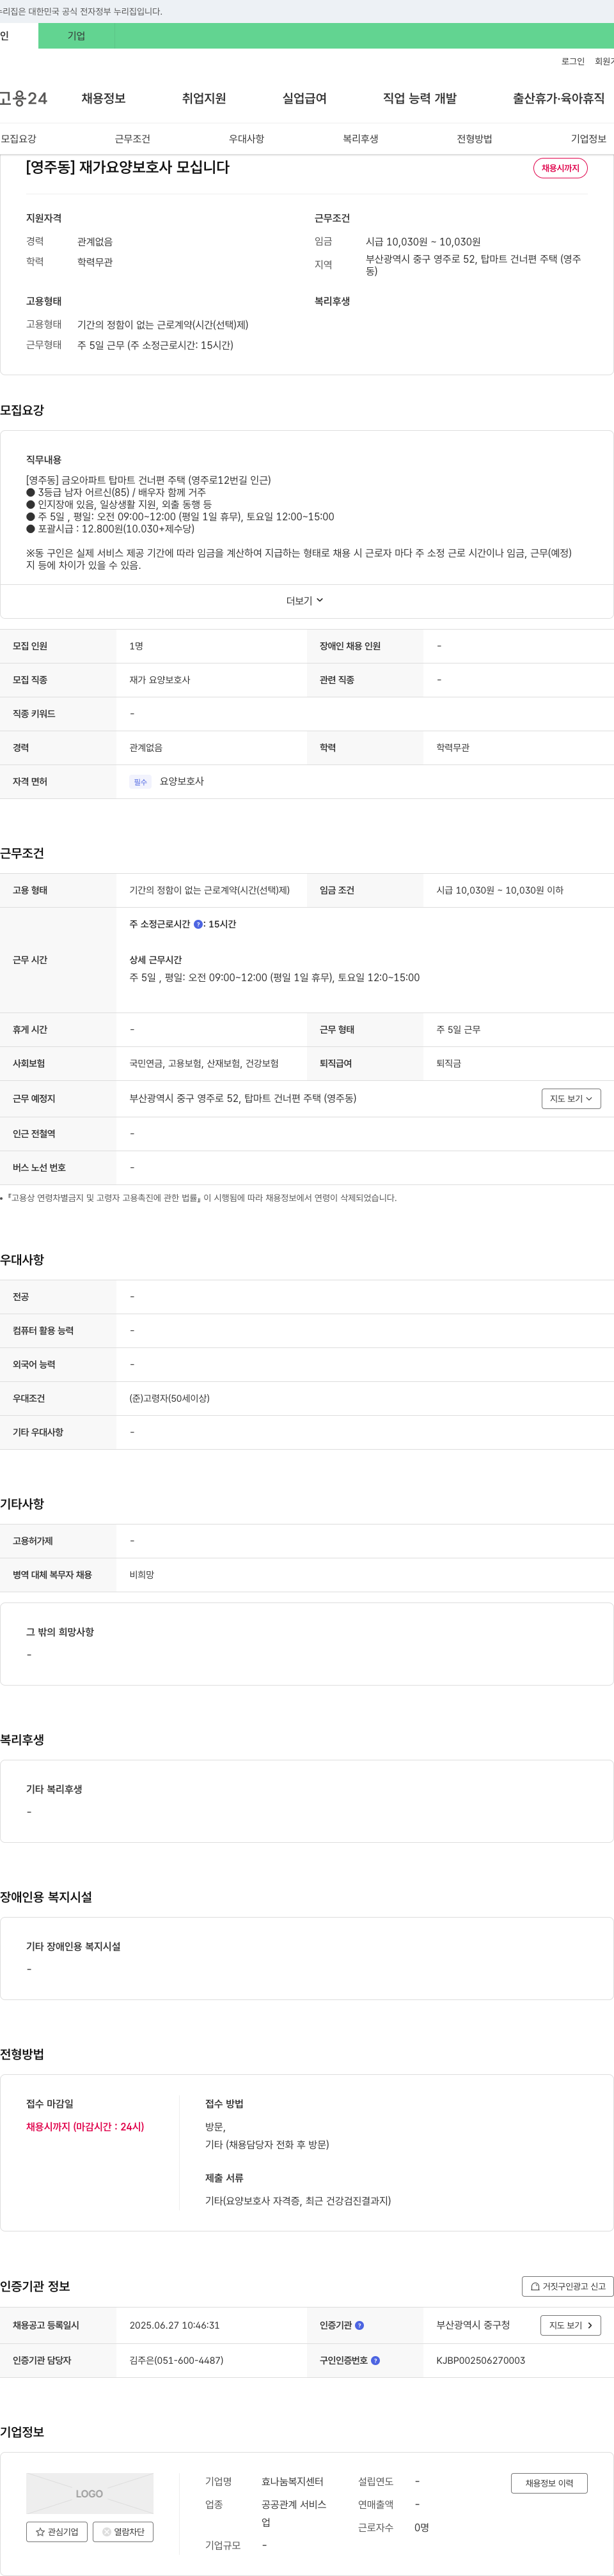
Task: Click the 로그인 link
Action: (x=572, y=62)
